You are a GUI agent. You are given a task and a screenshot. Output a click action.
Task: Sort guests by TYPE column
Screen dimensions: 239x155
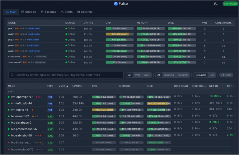click(50, 86)
